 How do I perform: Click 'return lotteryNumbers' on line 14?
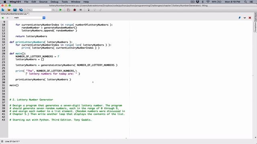(31, 36)
